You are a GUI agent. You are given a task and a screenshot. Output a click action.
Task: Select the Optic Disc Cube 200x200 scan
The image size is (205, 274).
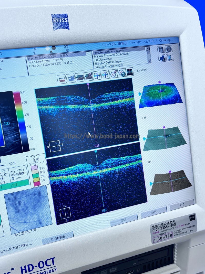pyautogui.click(x=51, y=64)
